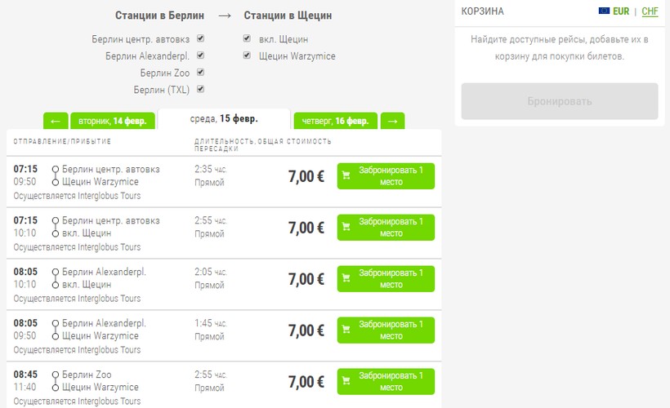This screenshot has height=408, width=670.
Task: Select the четверг, 16 февр. tab
Action: [x=335, y=122]
